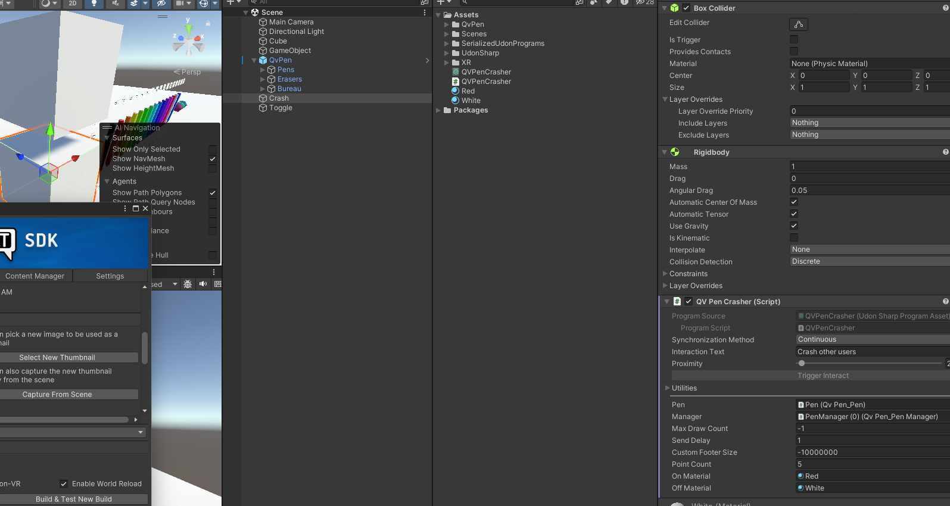Mute audio in Game view toolbar
This screenshot has height=506, width=950.
point(203,285)
